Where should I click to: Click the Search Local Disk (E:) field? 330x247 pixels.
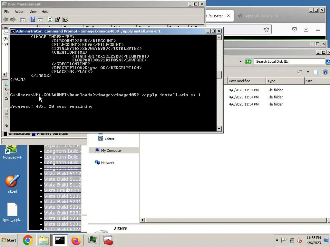289,61
